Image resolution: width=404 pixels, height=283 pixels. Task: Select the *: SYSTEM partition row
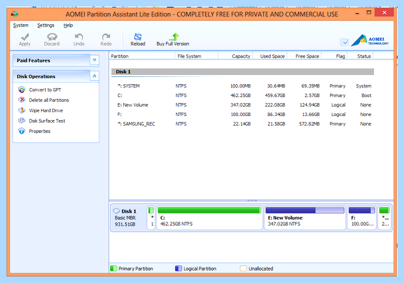click(x=242, y=86)
